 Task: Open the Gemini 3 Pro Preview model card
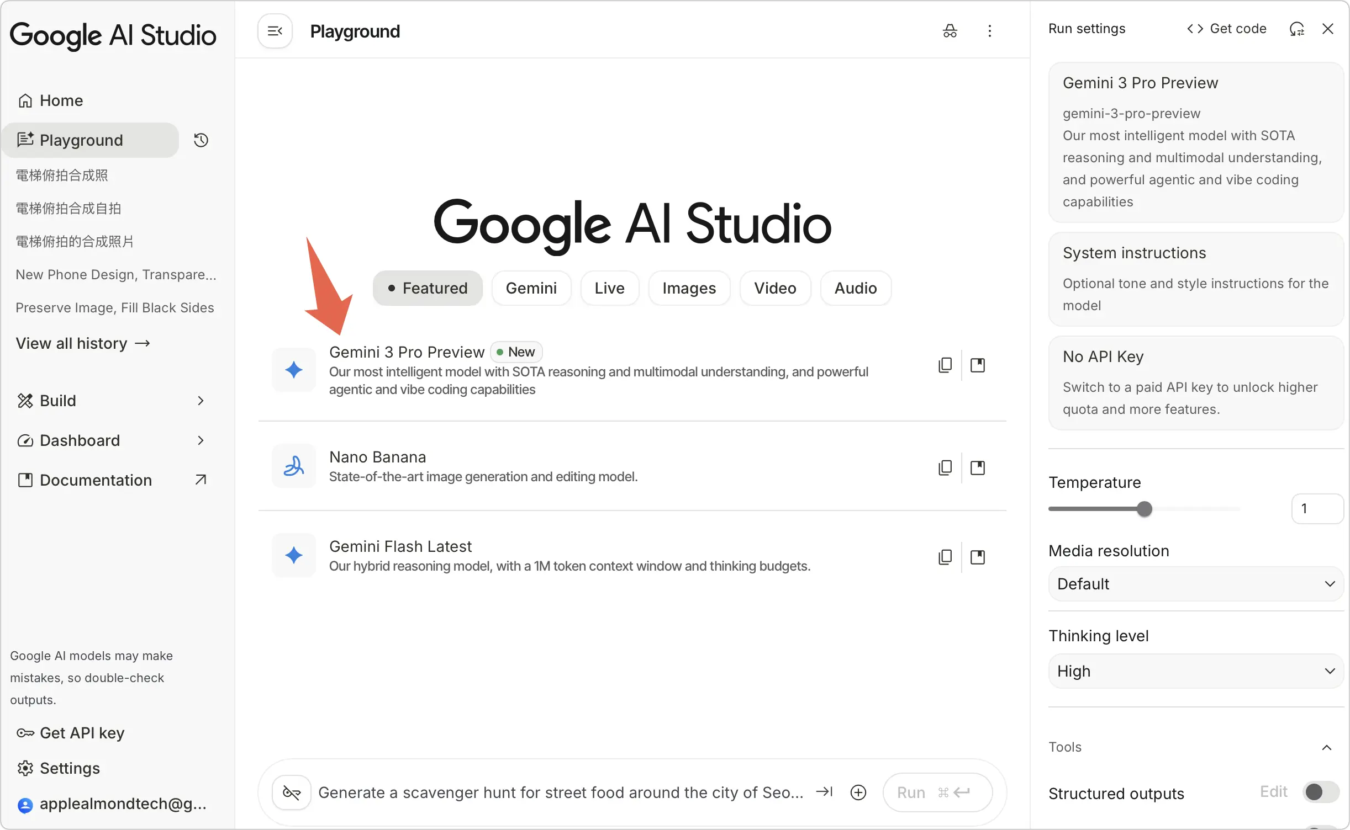coord(1196,142)
